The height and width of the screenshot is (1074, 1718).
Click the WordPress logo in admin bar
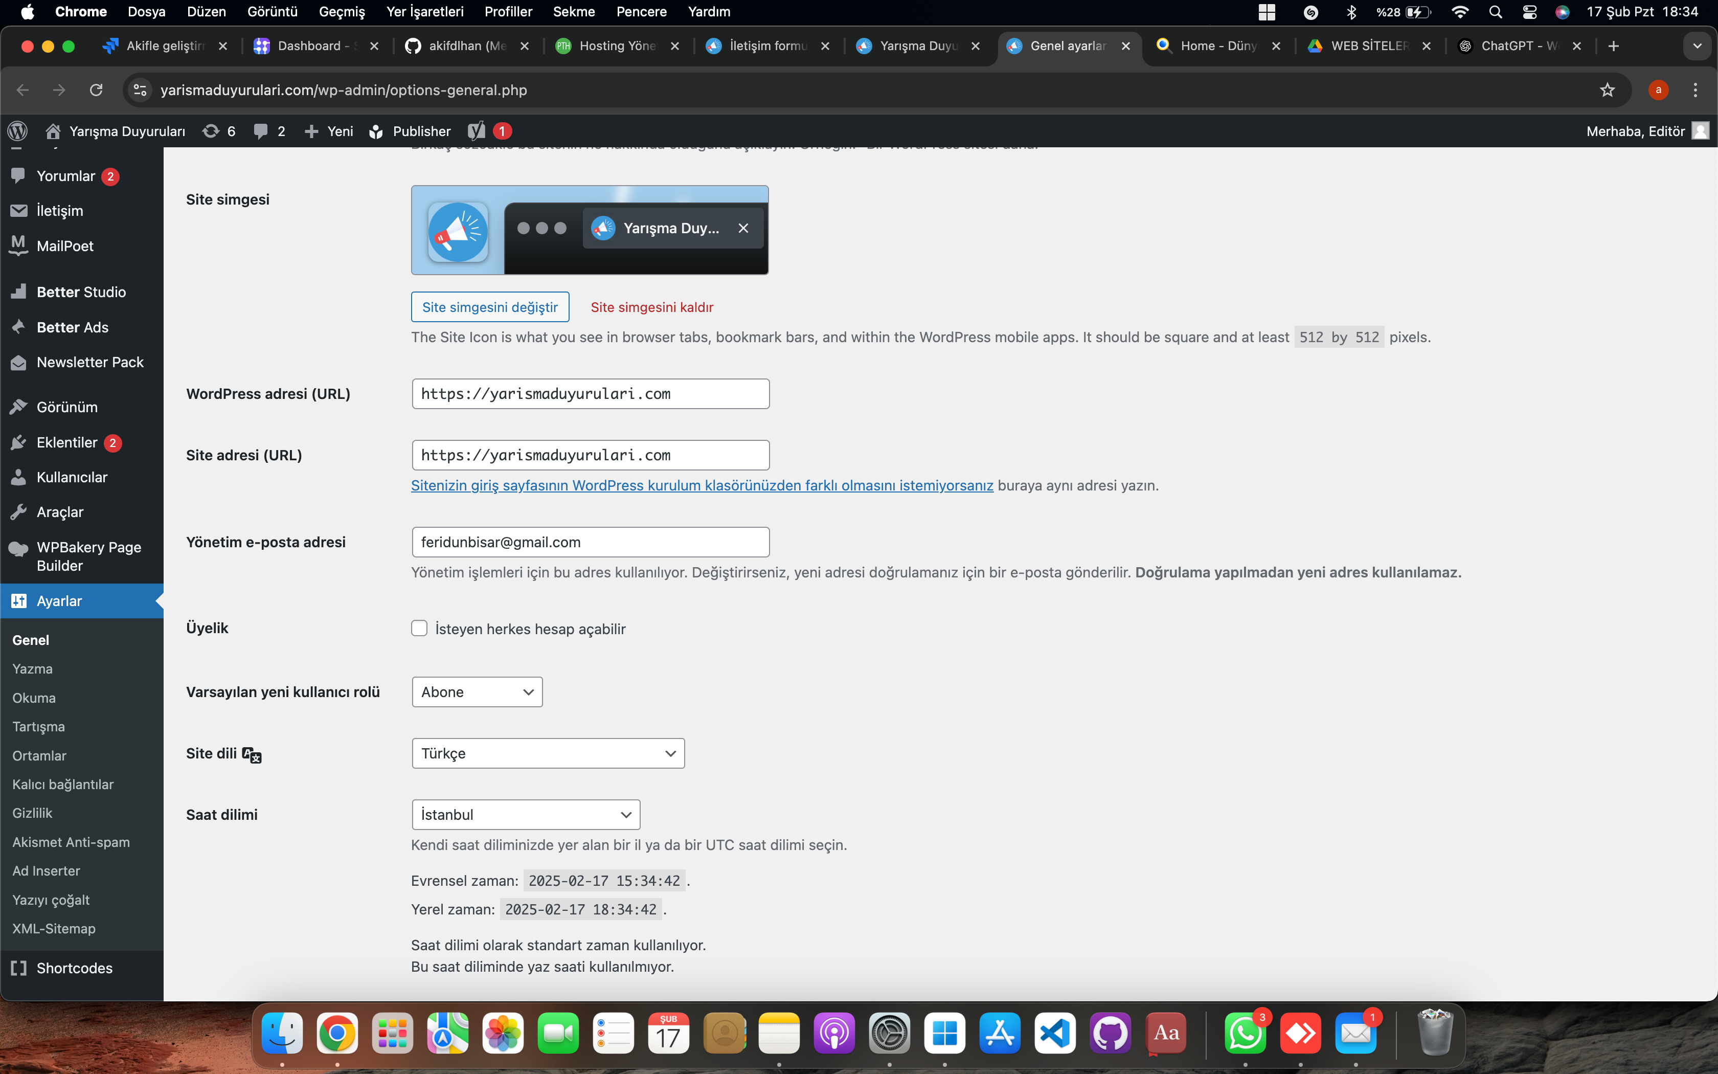pos(17,131)
